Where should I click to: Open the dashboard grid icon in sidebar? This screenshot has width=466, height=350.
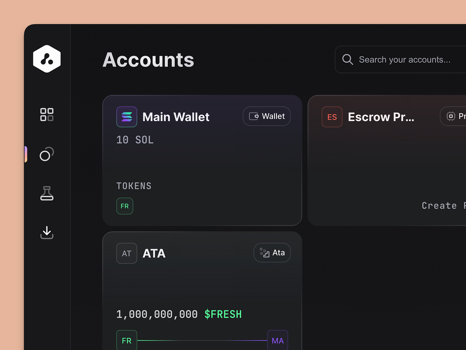[x=47, y=115]
